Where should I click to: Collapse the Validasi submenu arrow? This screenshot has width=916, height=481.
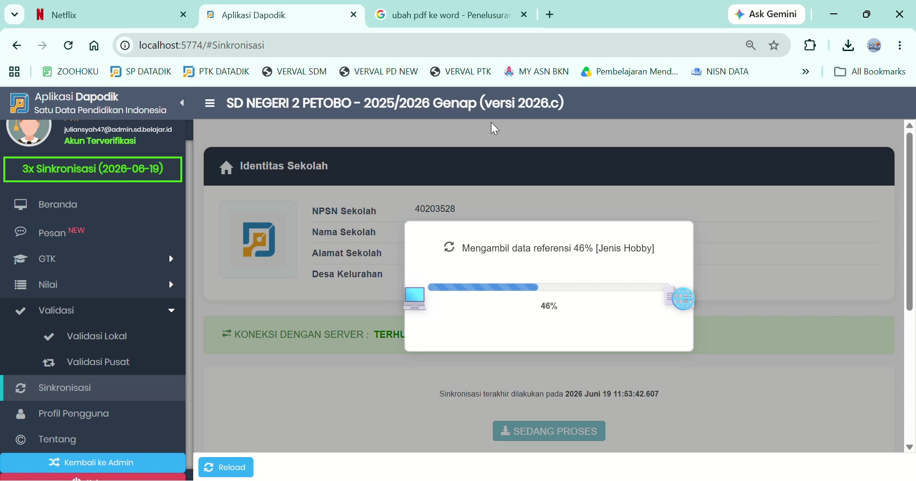click(x=171, y=311)
